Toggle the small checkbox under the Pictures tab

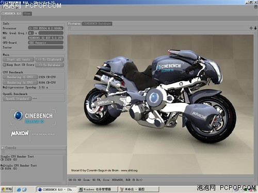[x=70, y=28]
